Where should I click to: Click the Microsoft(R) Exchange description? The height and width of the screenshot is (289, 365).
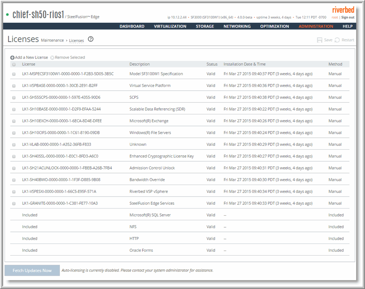coord(149,121)
